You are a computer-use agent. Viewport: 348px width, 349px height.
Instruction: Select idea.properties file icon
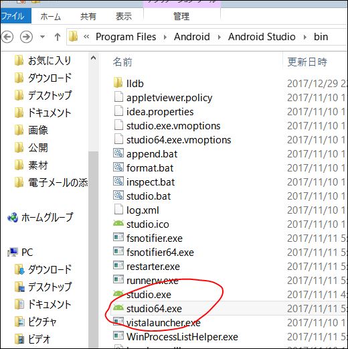(118, 111)
